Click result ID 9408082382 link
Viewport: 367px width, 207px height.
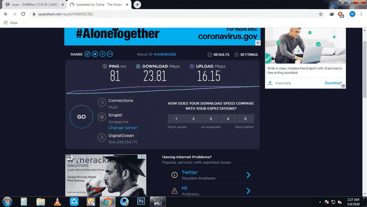(x=165, y=54)
